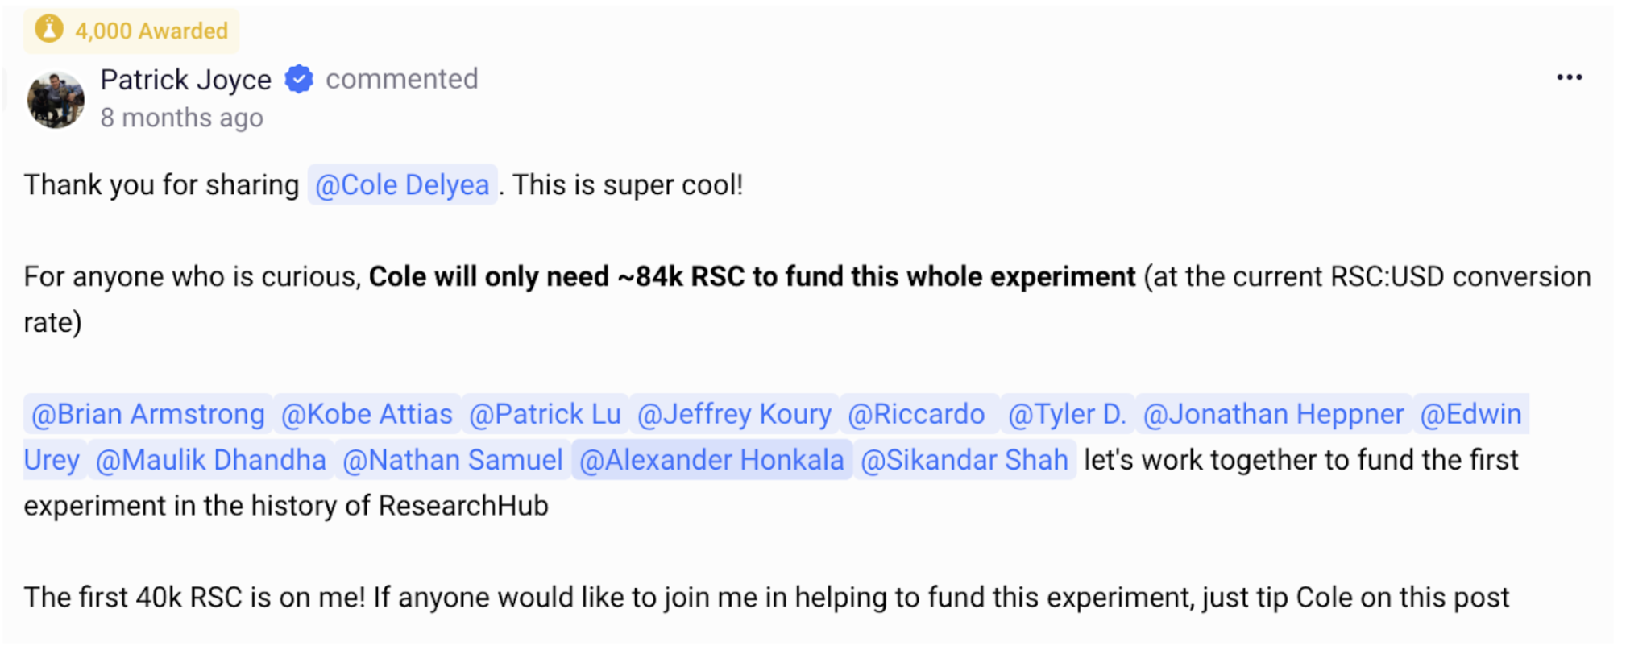This screenshot has height=646, width=1626.
Task: Click the blue verified badge icon
Action: click(x=299, y=79)
